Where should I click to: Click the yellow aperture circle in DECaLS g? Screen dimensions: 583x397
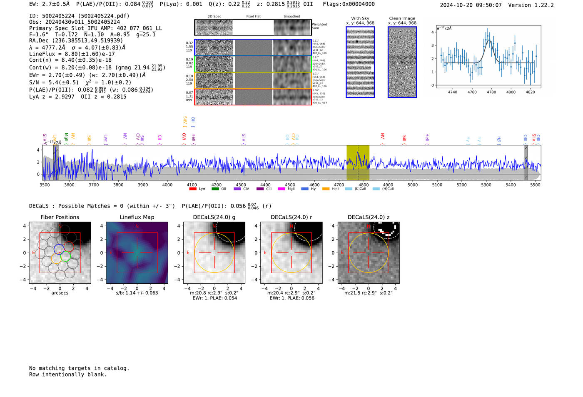(x=214, y=252)
